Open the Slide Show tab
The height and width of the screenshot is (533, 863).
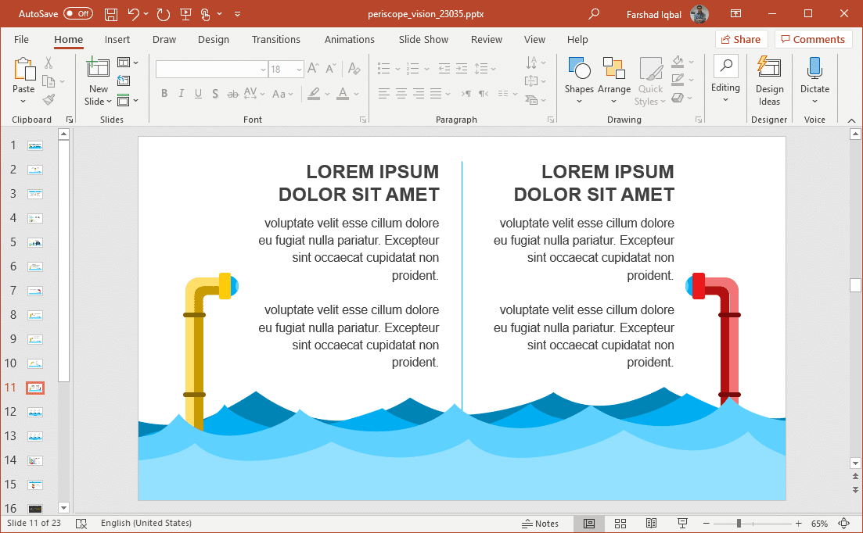pos(423,40)
